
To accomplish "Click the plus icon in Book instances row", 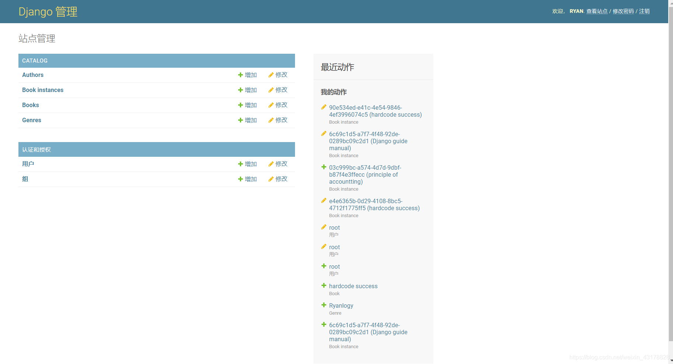I will click(240, 90).
